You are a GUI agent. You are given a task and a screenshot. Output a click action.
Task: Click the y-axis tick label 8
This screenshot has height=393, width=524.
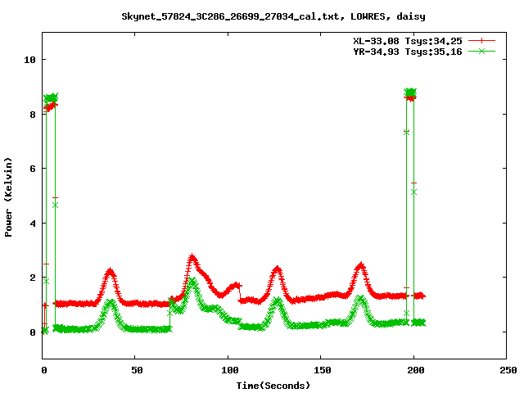pyautogui.click(x=33, y=115)
